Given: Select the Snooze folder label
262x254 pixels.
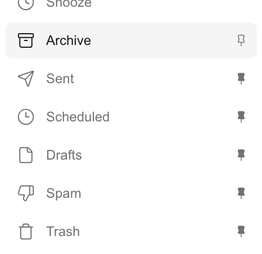Looking at the screenshot, I should click(x=69, y=3).
